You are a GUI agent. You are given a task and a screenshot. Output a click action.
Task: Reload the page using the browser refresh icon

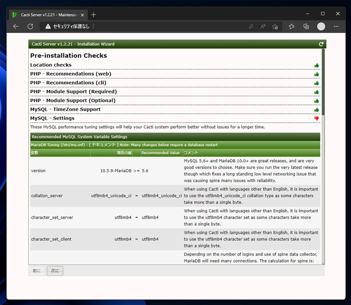tap(30, 26)
